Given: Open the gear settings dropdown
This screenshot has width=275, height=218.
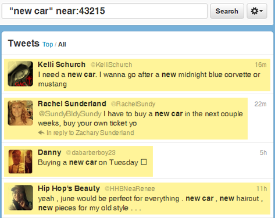Looking at the screenshot, I should [x=257, y=11].
